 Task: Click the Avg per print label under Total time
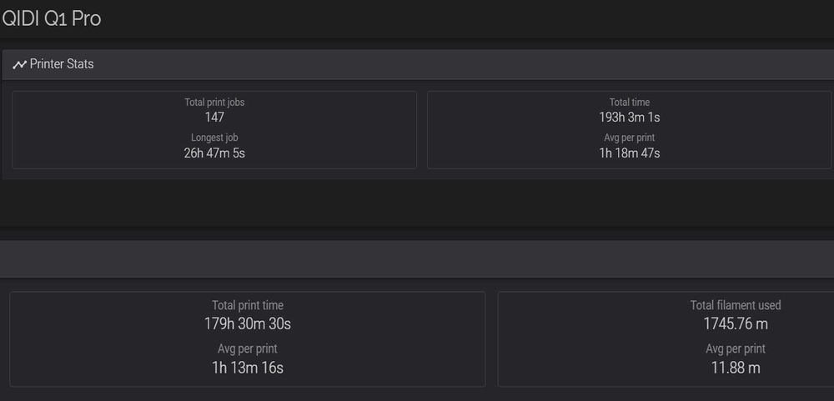pyautogui.click(x=630, y=138)
